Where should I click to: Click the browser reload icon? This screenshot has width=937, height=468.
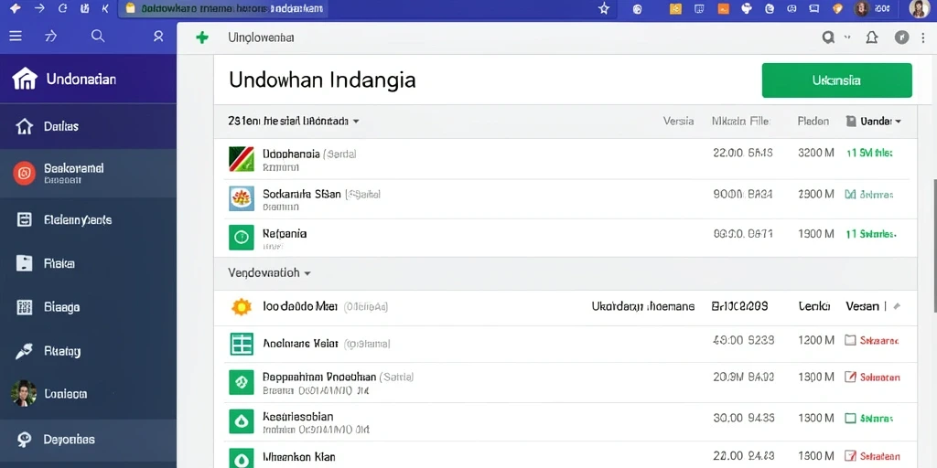pos(63,8)
